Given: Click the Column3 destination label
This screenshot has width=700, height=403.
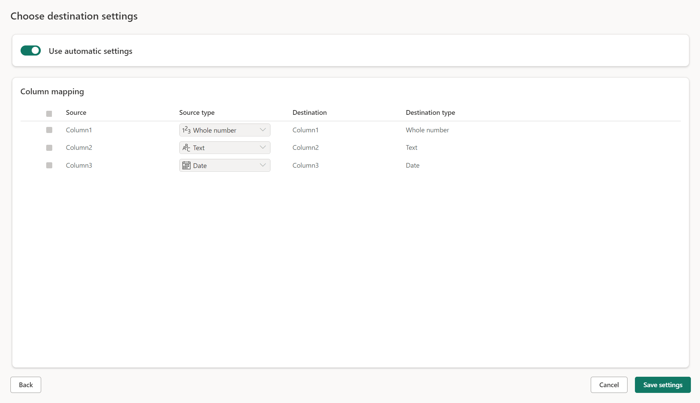Looking at the screenshot, I should pos(305,165).
